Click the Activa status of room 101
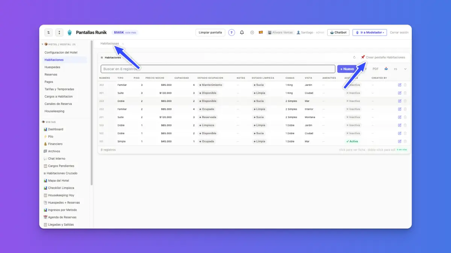The height and width of the screenshot is (253, 451). point(352,141)
